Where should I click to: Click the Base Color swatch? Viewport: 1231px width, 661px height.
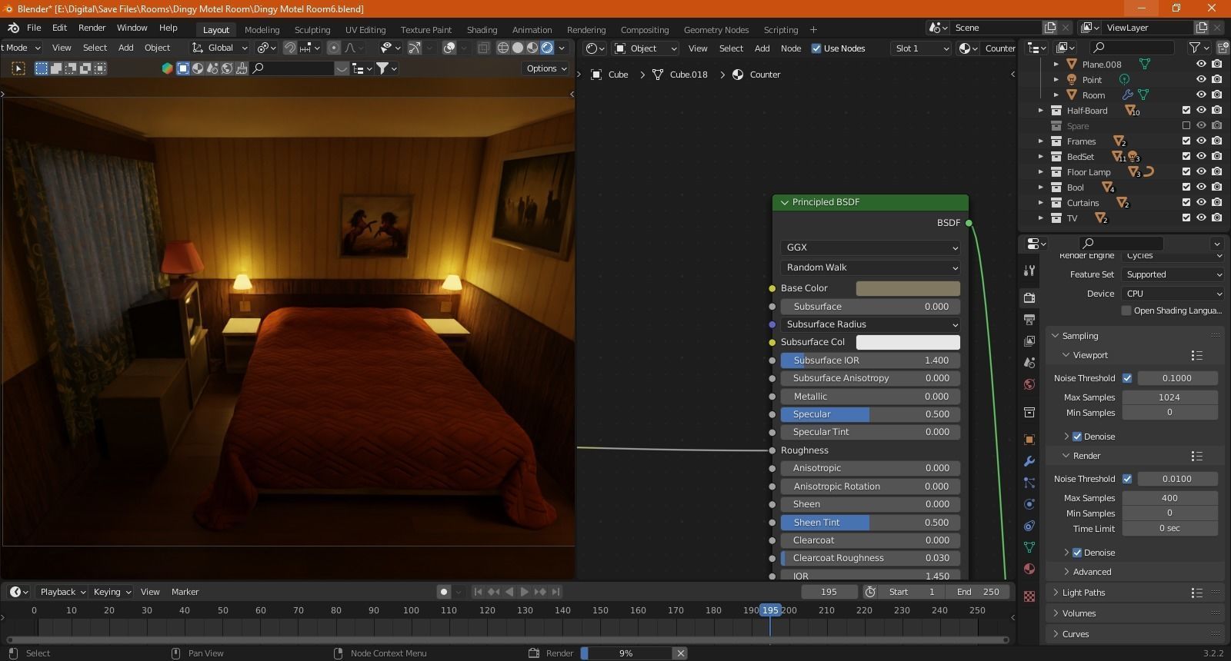coord(908,288)
